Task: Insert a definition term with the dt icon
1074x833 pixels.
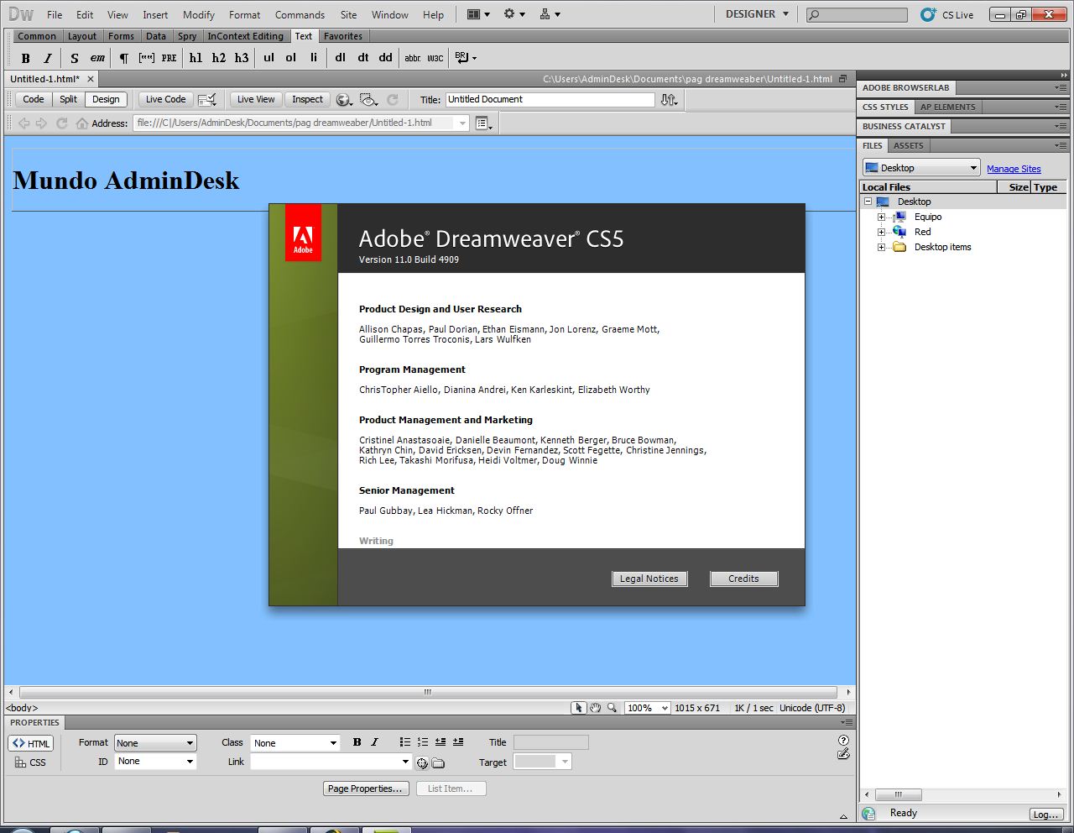Action: 362,58
